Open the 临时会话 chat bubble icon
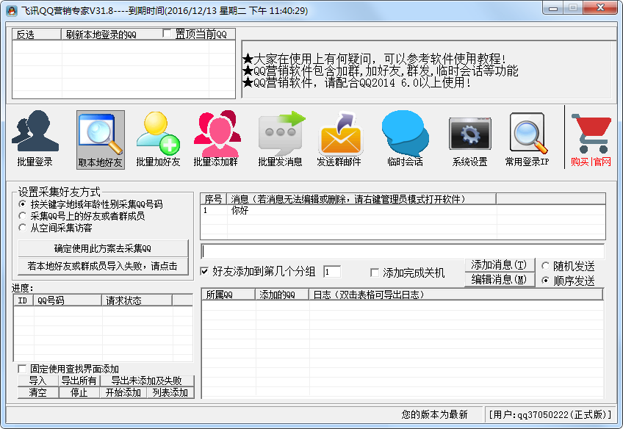This screenshot has height=429, width=623. pos(405,133)
